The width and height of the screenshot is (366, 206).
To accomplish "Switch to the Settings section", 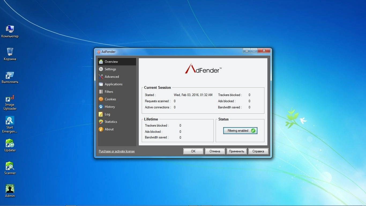I will point(117,69).
